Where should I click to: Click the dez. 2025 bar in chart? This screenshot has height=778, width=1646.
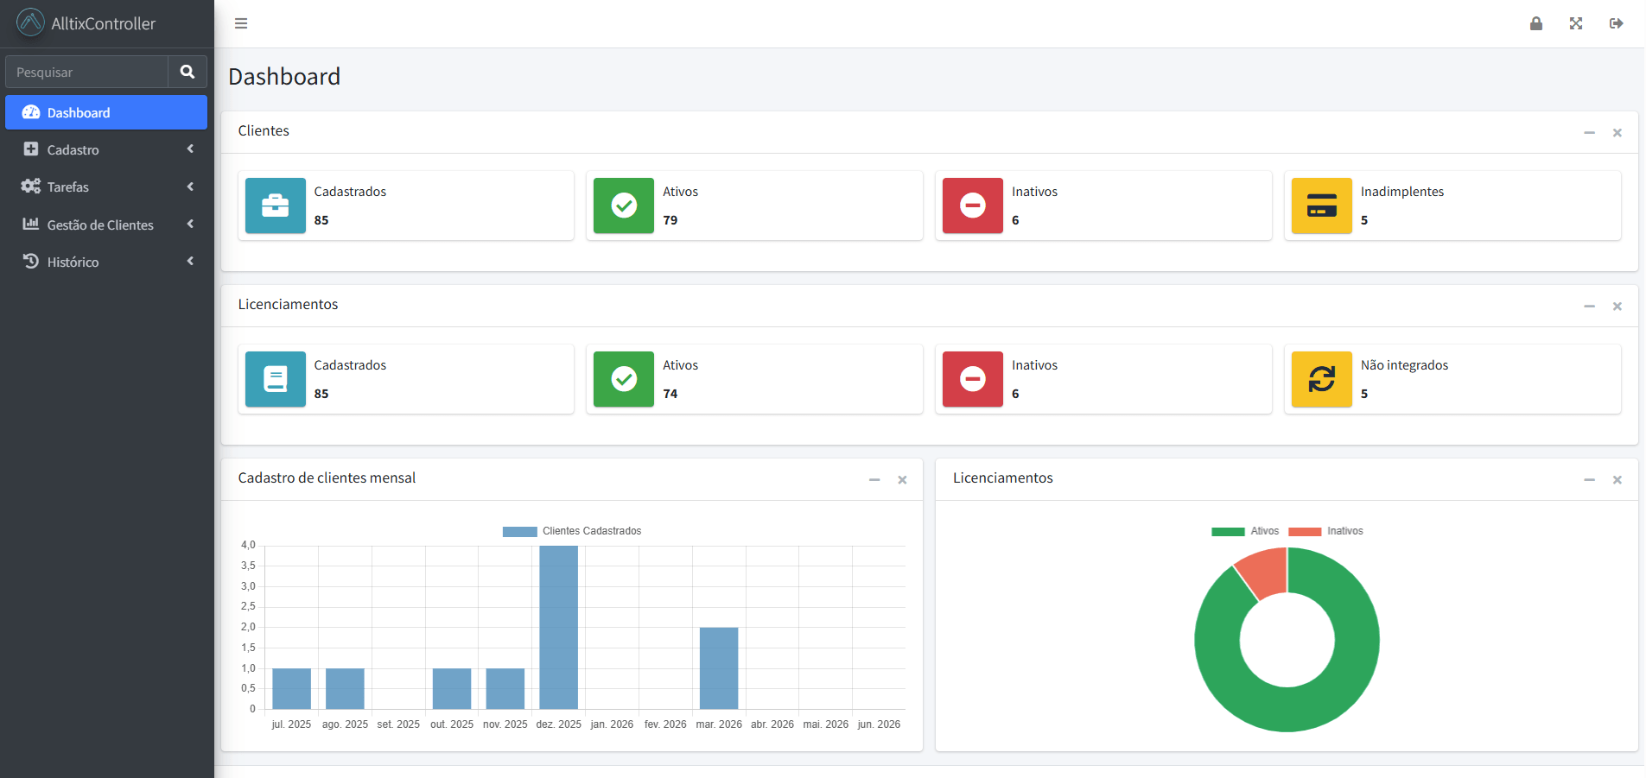coord(559,627)
